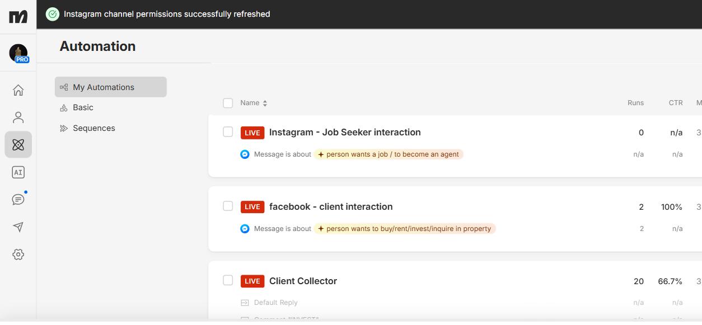This screenshot has width=702, height=325.
Task: Check the Instagram - Job Seeker interaction box
Action: (x=228, y=131)
